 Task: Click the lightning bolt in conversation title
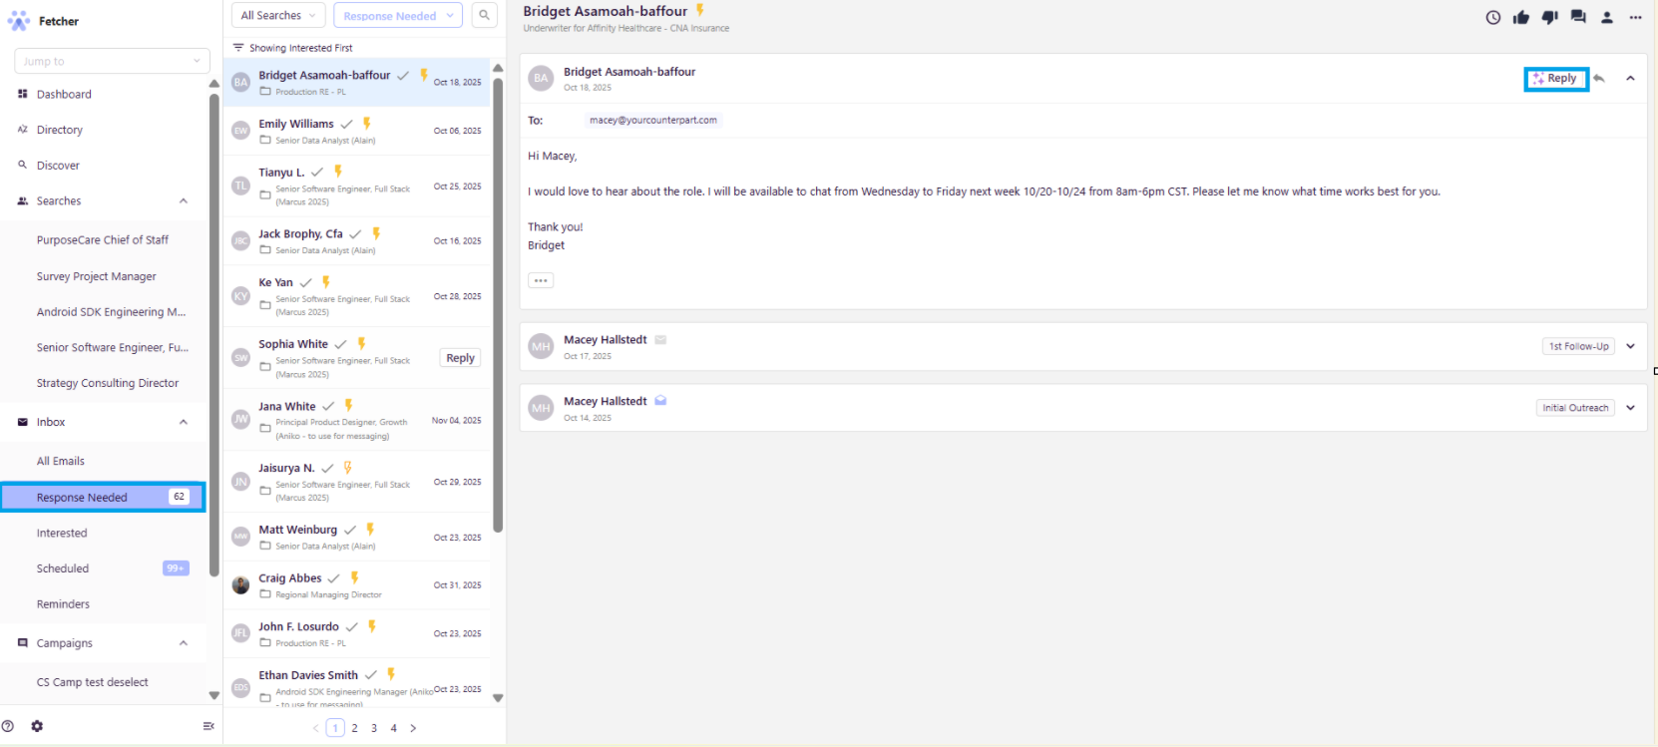pyautogui.click(x=699, y=10)
